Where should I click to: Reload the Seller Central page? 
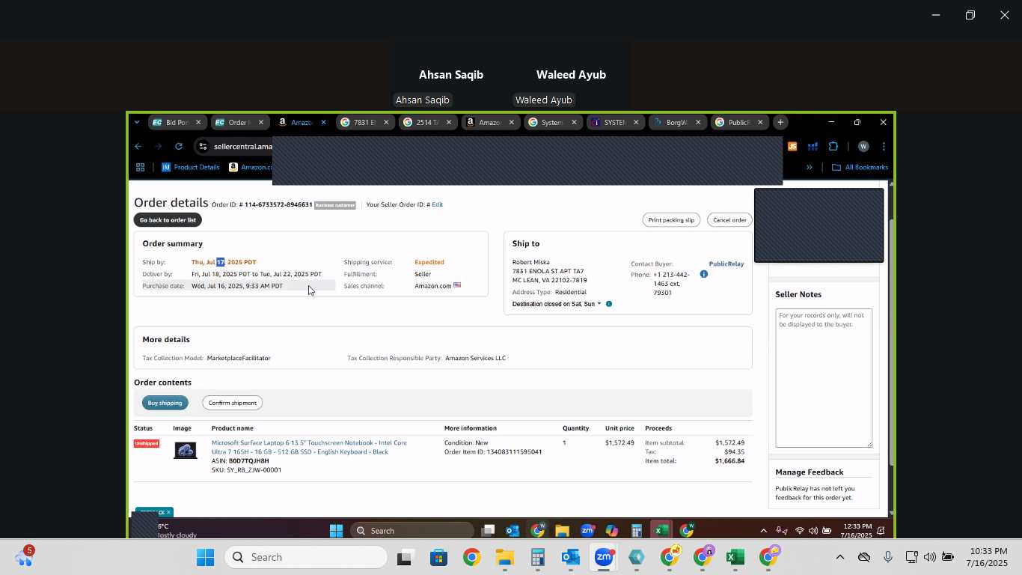point(179,147)
